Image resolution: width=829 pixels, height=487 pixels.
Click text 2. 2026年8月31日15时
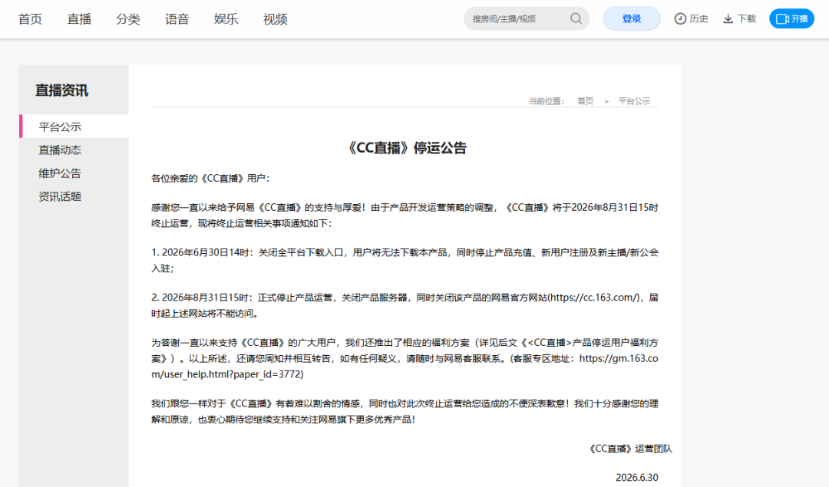coord(200,298)
